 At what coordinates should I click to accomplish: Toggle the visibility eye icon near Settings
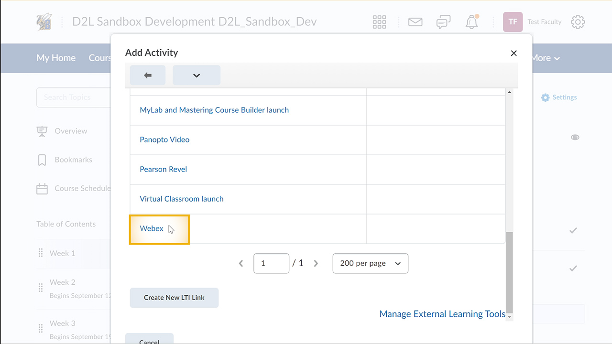pos(575,137)
